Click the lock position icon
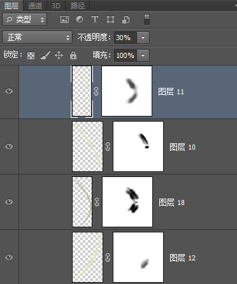This screenshot has height=284, width=237. point(59,55)
